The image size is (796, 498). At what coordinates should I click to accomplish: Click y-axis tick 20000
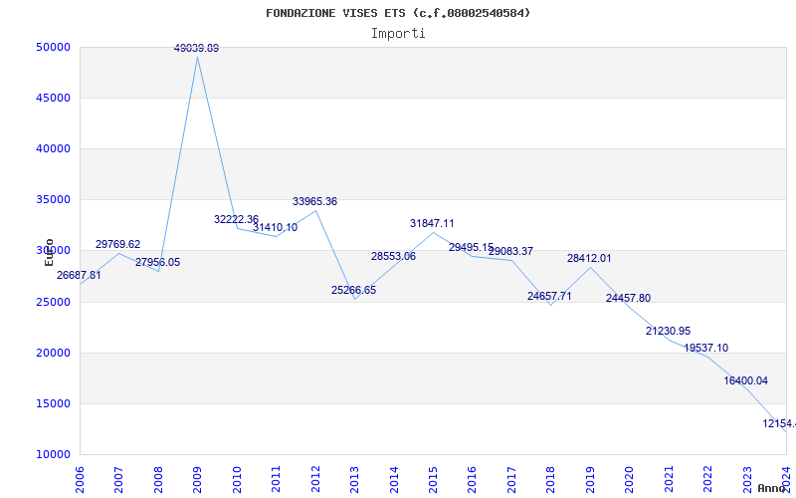click(53, 354)
